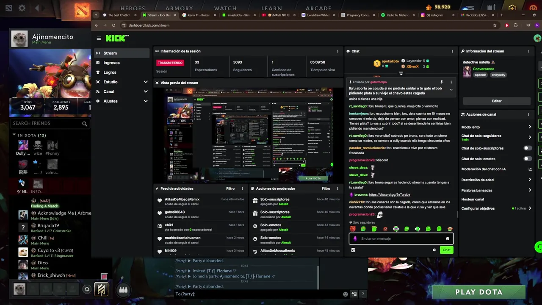Switch to the Excalidraw browser tab
The width and height of the screenshot is (542, 305).
(x=318, y=15)
